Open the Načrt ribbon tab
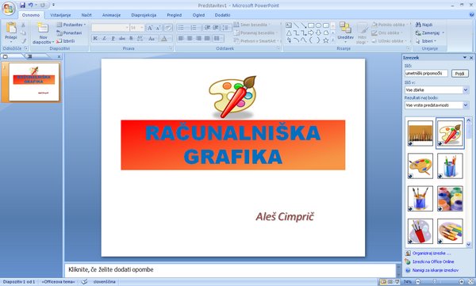Screen dimensions: 476x286 tap(86, 15)
